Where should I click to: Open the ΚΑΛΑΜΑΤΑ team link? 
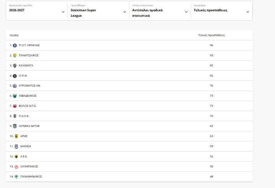[x=26, y=66]
